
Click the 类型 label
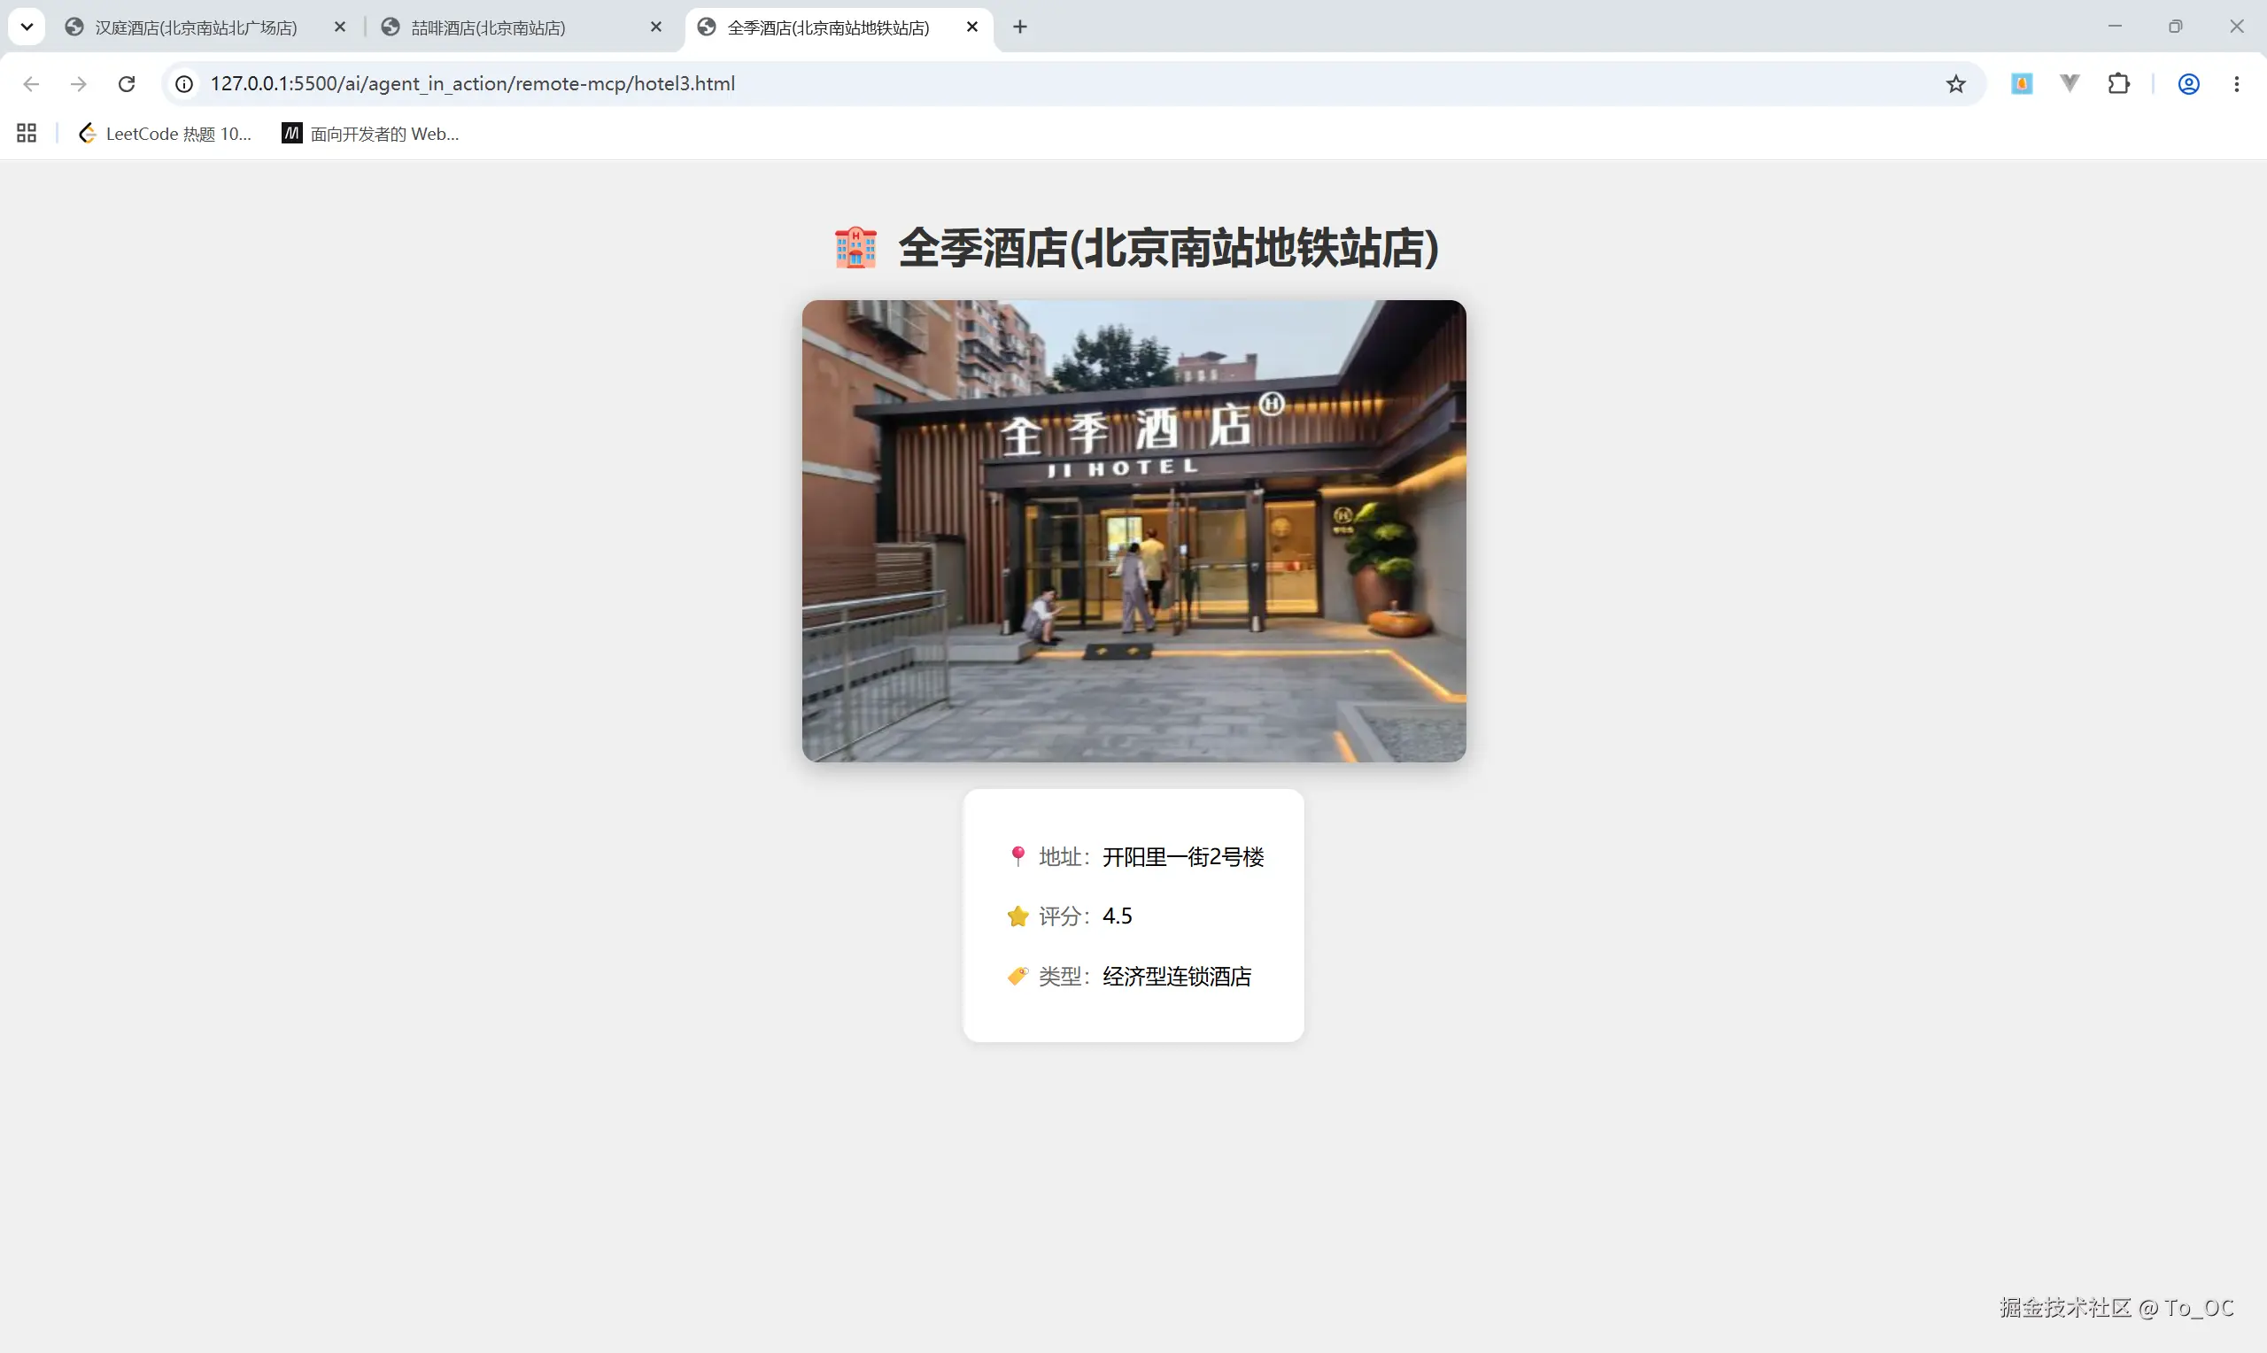(1064, 977)
